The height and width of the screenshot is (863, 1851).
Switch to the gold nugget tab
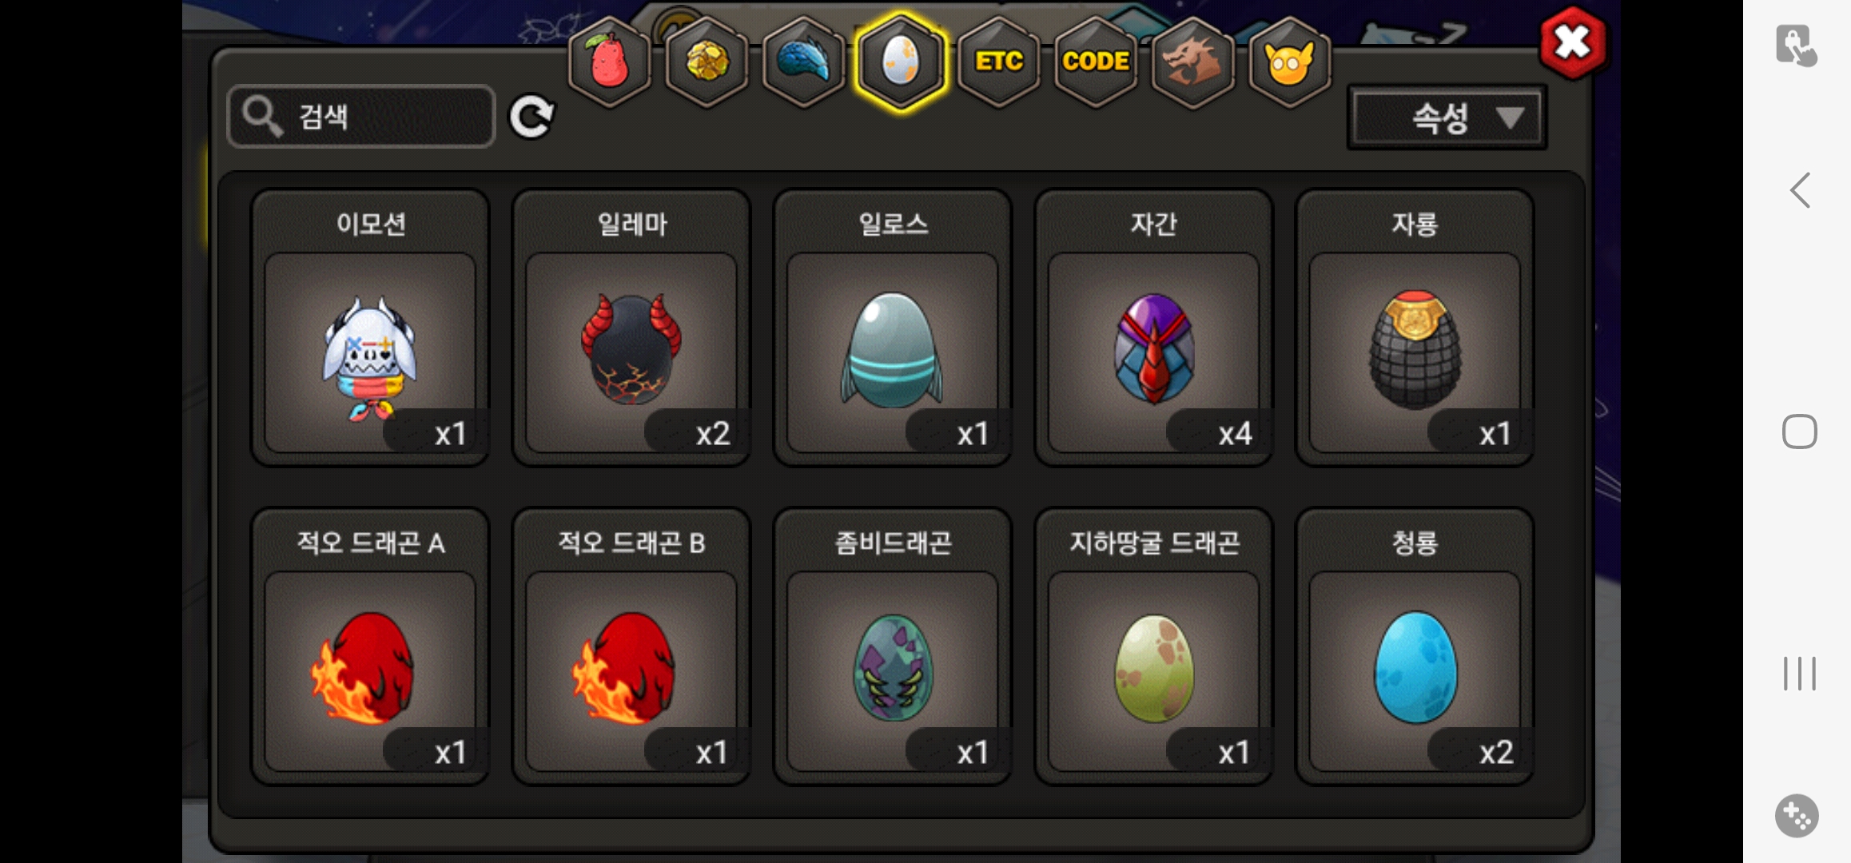pyautogui.click(x=707, y=62)
